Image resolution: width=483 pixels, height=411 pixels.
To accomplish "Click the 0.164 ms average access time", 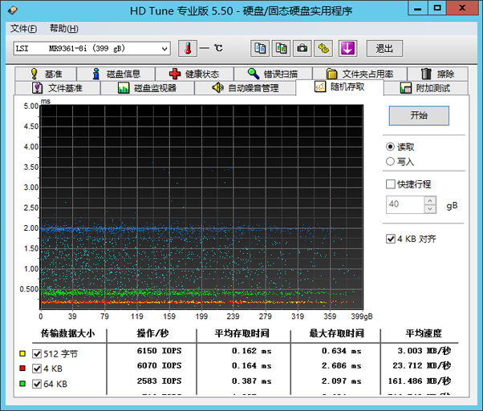I will coord(251,366).
